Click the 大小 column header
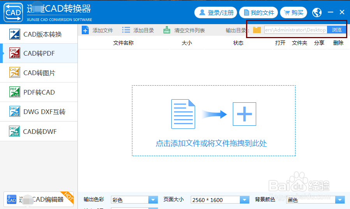Image resolution: width=350 pixels, height=209 pixels. 187,43
